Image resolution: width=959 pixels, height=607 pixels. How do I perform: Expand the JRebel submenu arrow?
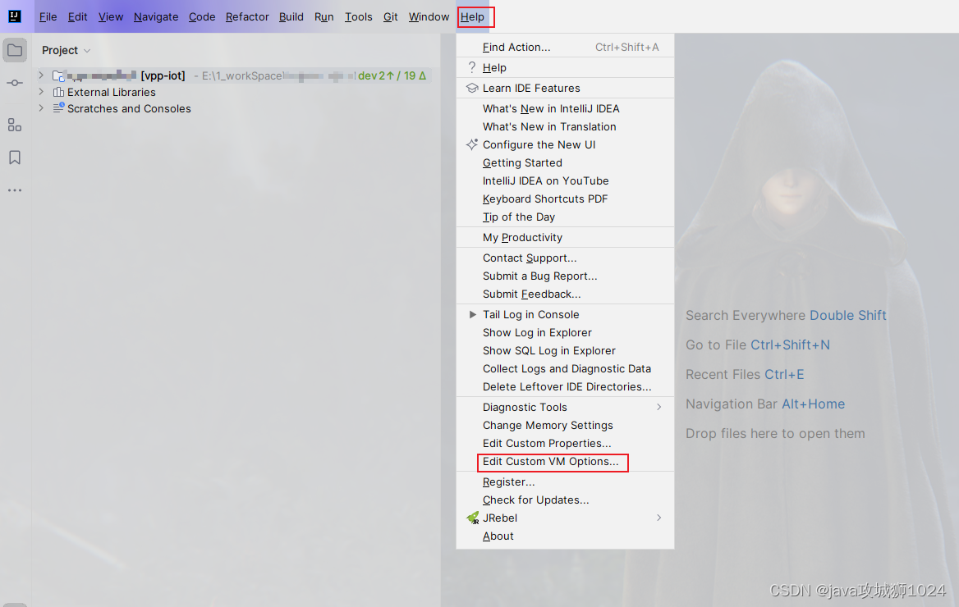[x=658, y=518]
